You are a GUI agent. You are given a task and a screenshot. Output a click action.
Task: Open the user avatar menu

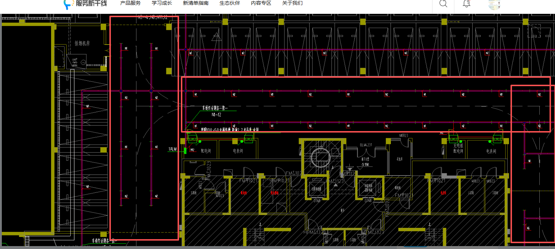pyautogui.click(x=494, y=4)
